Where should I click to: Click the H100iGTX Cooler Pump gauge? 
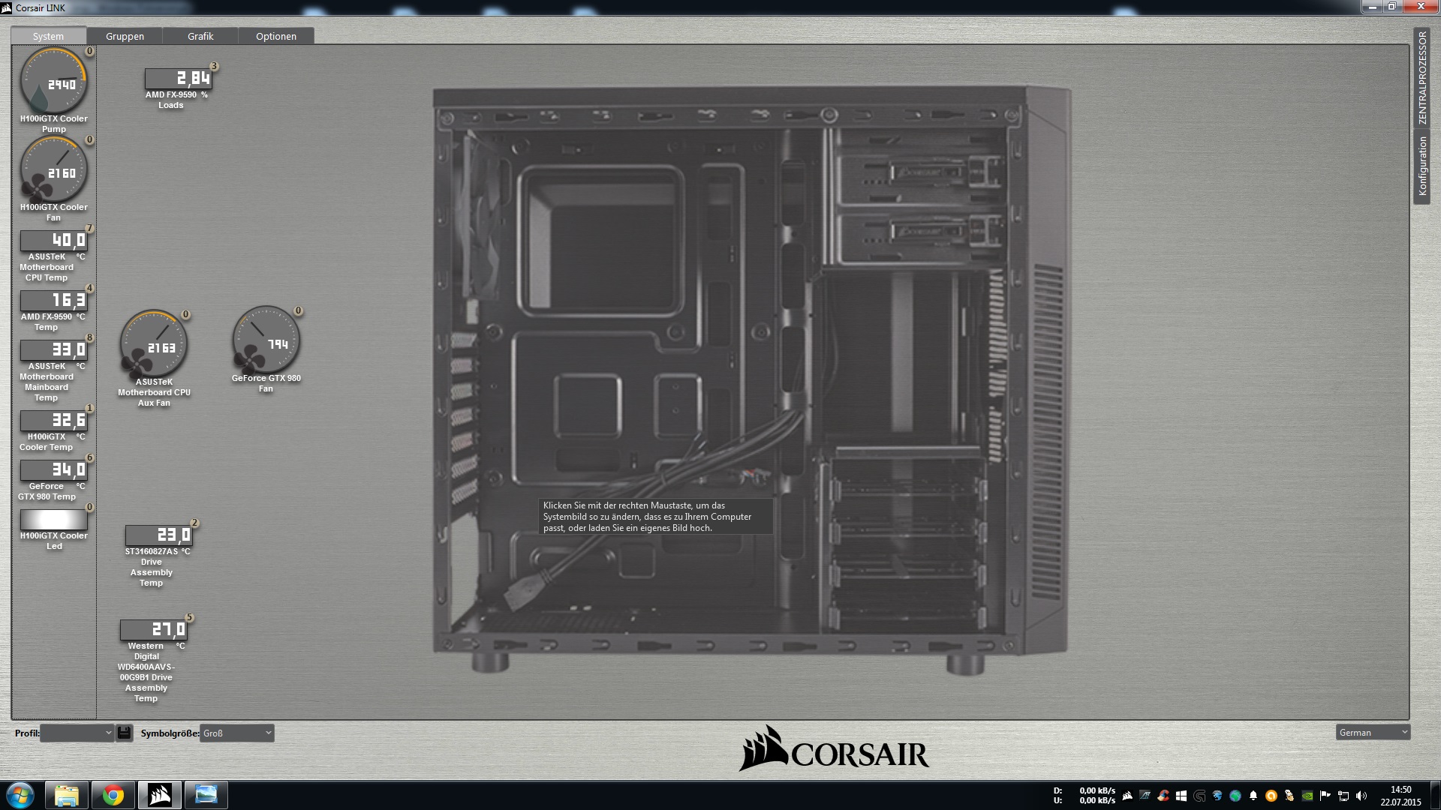coord(53,81)
